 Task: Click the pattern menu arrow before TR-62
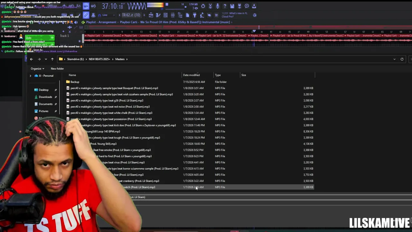coord(119,15)
